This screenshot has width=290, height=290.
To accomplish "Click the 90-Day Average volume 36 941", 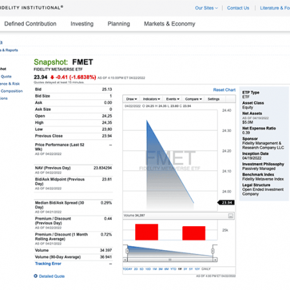I will click(x=106, y=257).
